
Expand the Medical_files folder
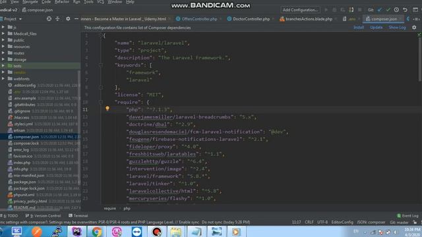point(3,34)
